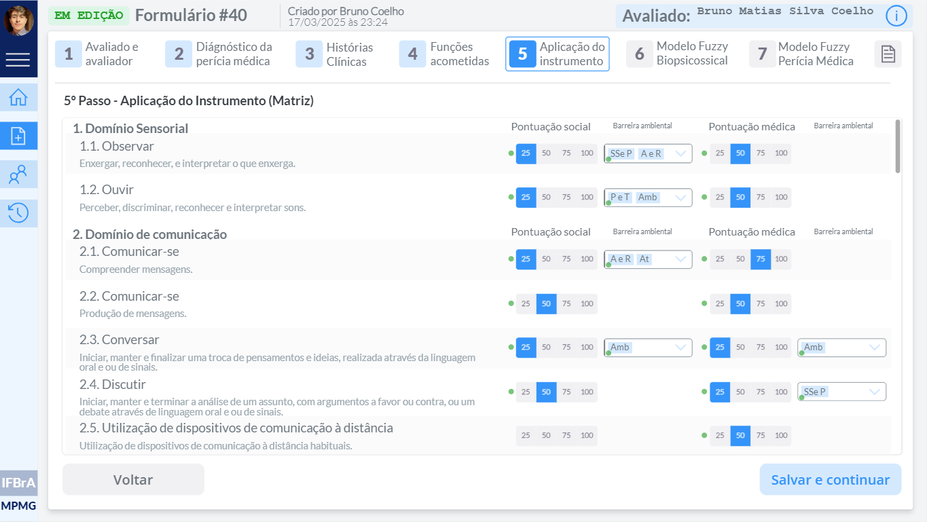Open the history clock icon
Image resolution: width=927 pixels, height=522 pixels.
(x=18, y=212)
